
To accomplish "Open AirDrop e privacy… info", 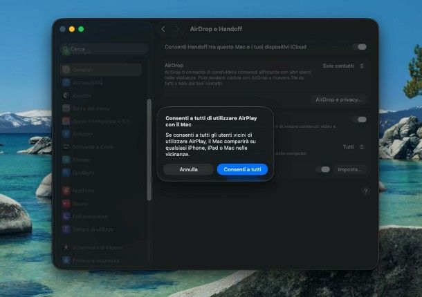I will coord(338,99).
